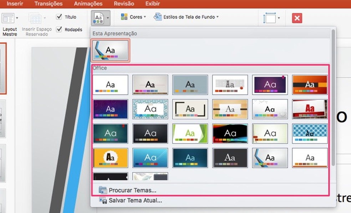The width and height of the screenshot is (351, 213).
Task: Choose the dark purple swirl theme
Action: (110, 109)
